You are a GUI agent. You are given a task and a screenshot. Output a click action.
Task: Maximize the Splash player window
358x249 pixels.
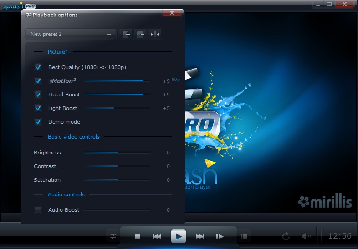click(x=329, y=4)
